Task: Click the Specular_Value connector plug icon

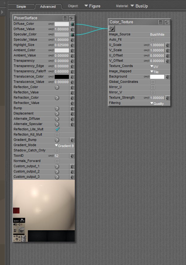Action: [72, 40]
